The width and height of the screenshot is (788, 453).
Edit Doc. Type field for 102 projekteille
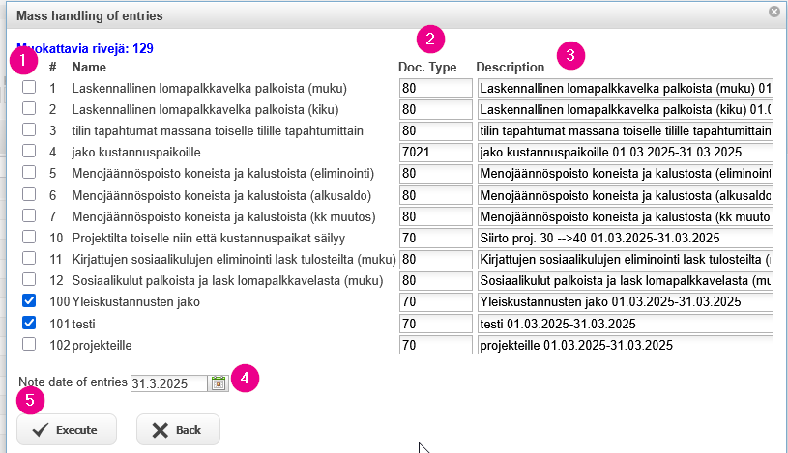436,345
